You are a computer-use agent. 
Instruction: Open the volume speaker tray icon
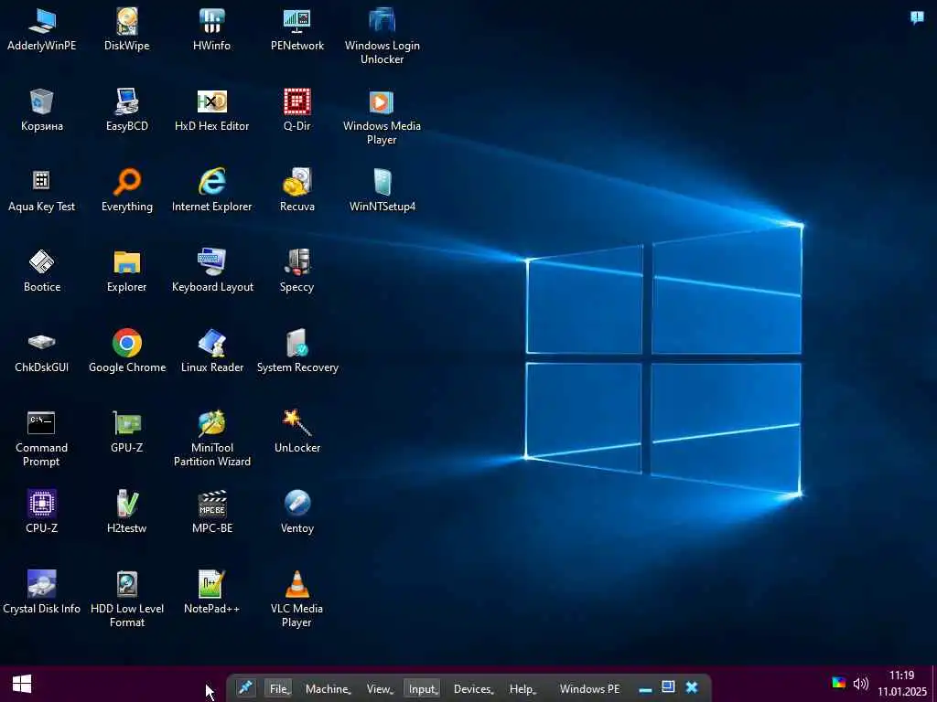point(860,684)
